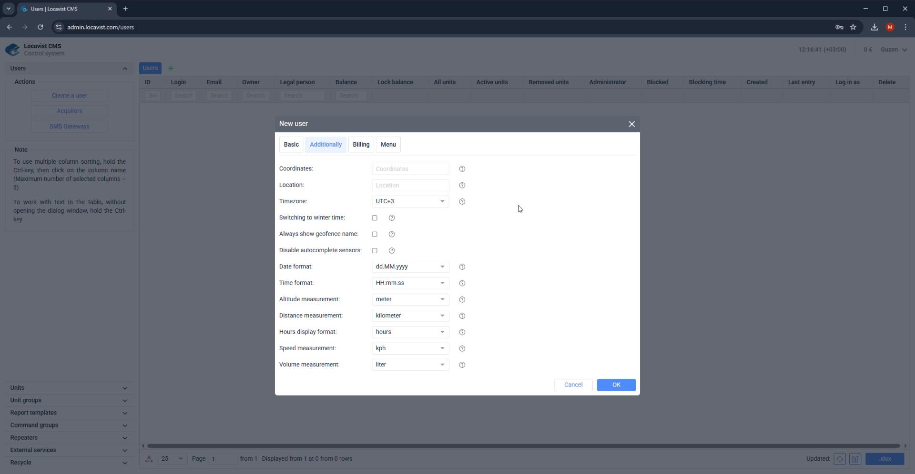Expand the Unit groups section
Viewport: 915px width, 474px height.
[x=69, y=400]
